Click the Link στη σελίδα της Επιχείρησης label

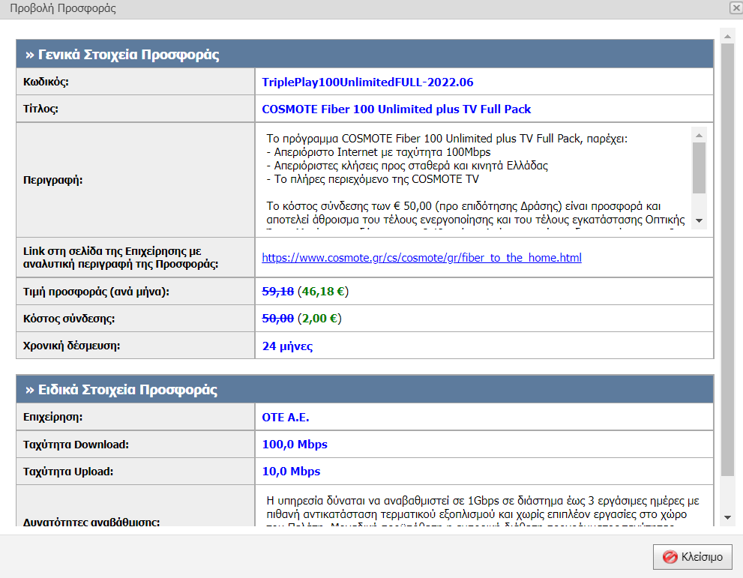pyautogui.click(x=121, y=257)
